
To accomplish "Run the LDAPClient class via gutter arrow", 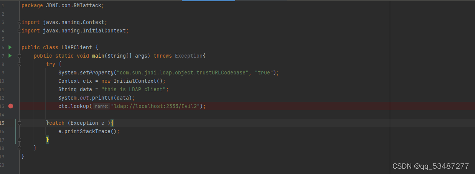I will coord(10,47).
